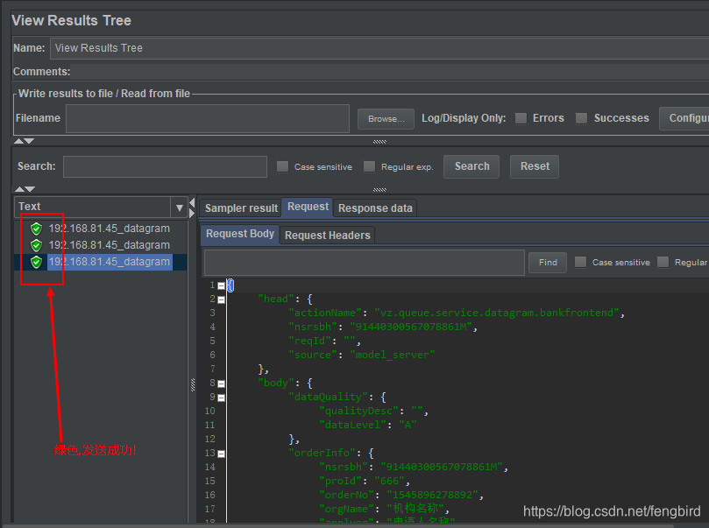This screenshot has width=709, height=528.
Task: Select the highlighted 192.168.81.45_datagram result
Action: coord(110,262)
